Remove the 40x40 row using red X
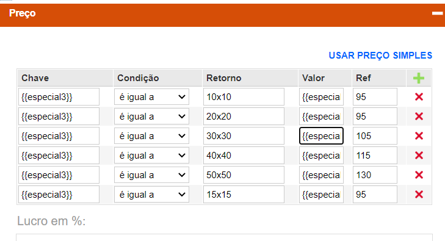This screenshot has height=241, width=445. [419, 156]
